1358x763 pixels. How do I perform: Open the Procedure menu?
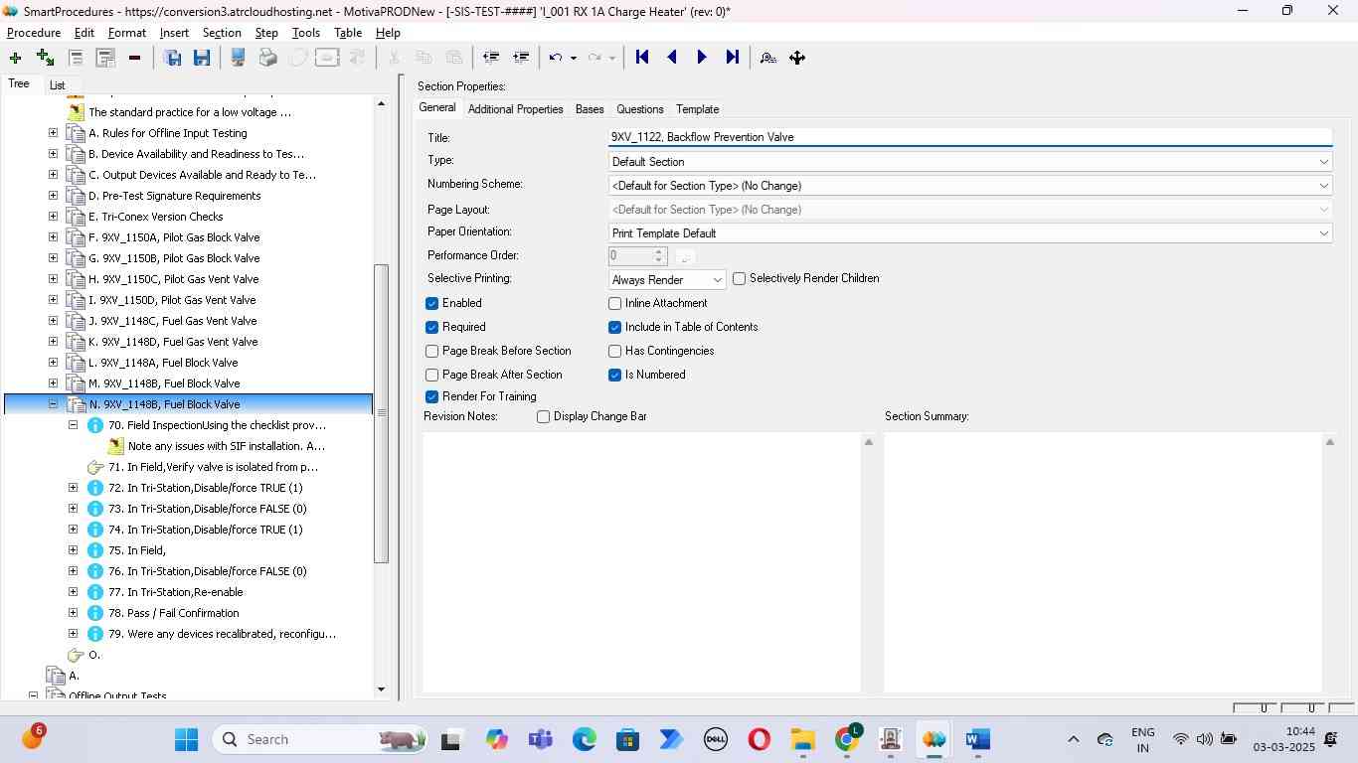click(x=34, y=33)
